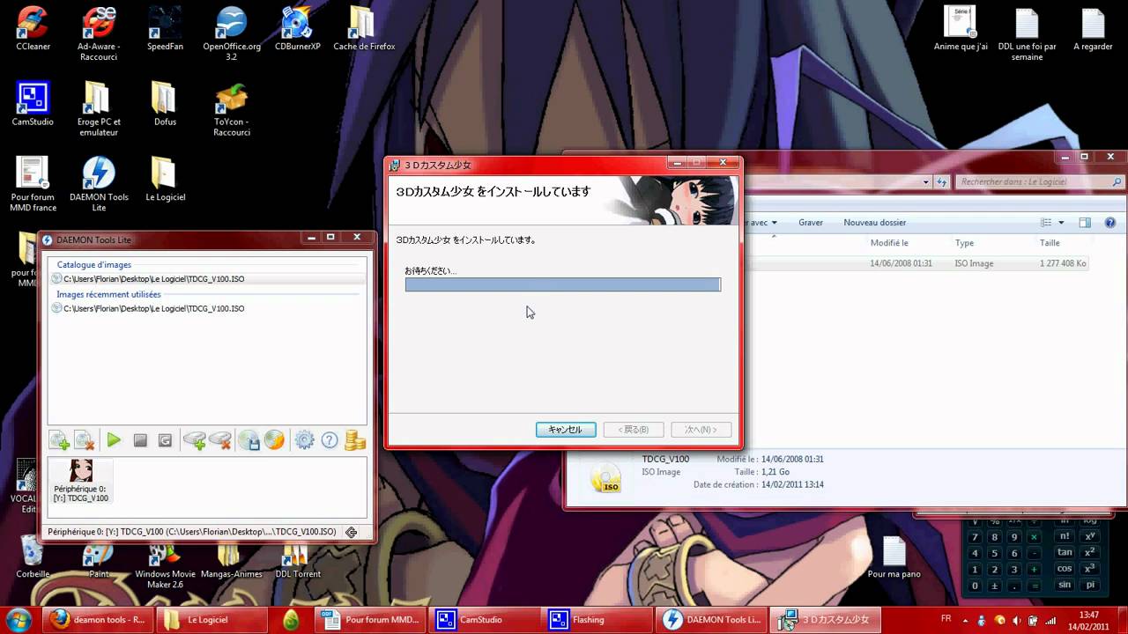Open the OpenOffice.org 3.2 desktop icon

click(232, 33)
